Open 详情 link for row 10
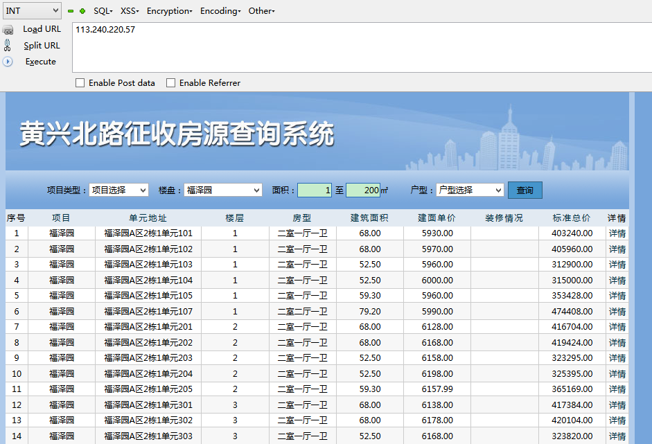This screenshot has width=652, height=444. tap(617, 374)
